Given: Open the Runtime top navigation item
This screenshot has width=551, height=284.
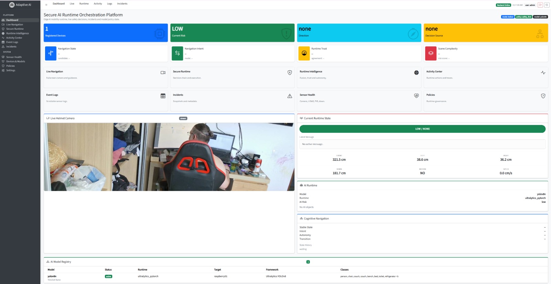Looking at the screenshot, I should coord(84,4).
